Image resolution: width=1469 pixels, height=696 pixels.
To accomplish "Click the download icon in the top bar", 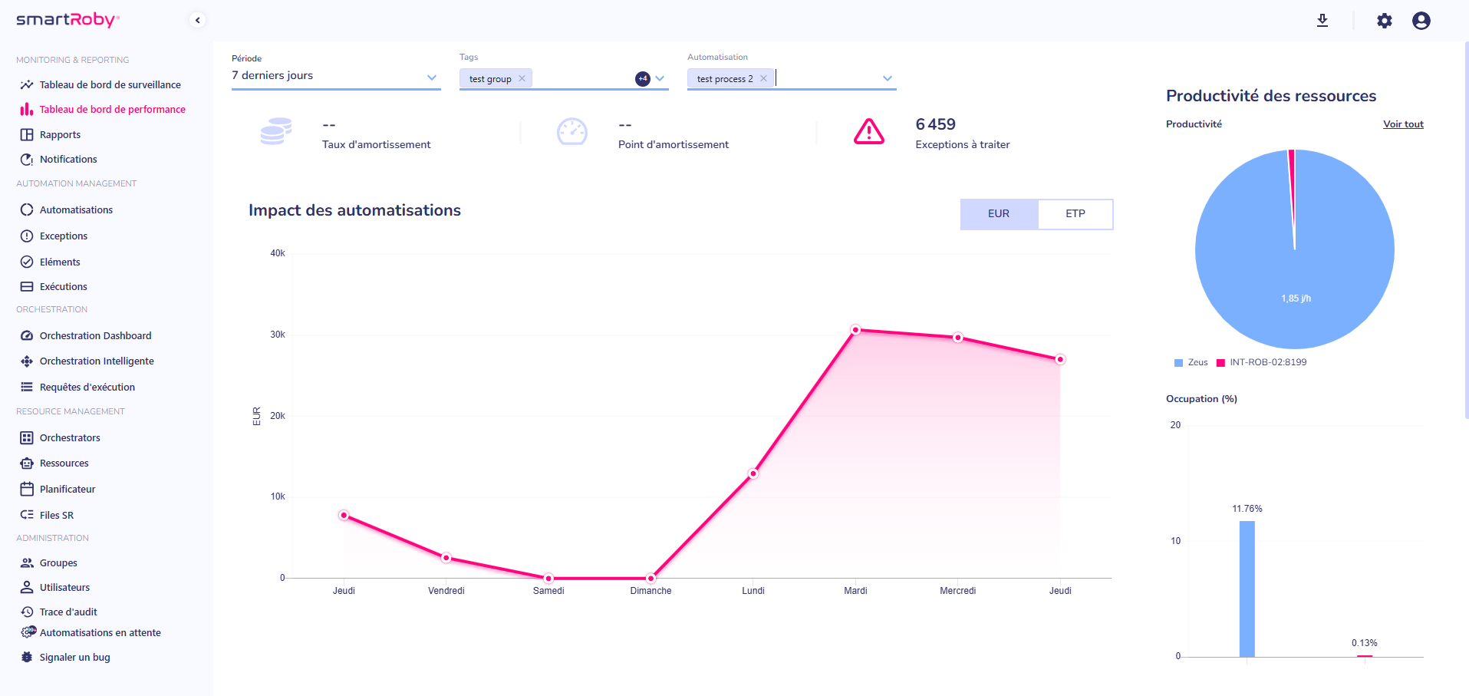I will [x=1322, y=21].
